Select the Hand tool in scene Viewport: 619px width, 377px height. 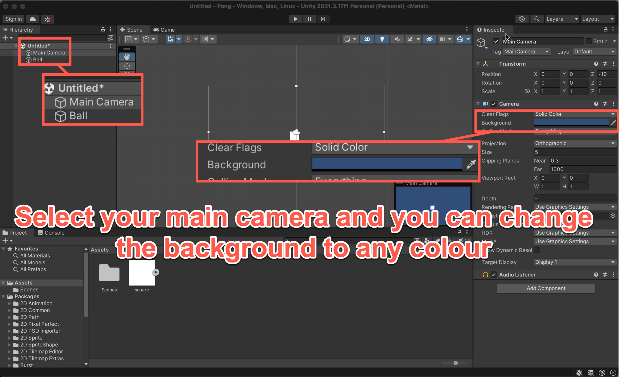point(127,57)
